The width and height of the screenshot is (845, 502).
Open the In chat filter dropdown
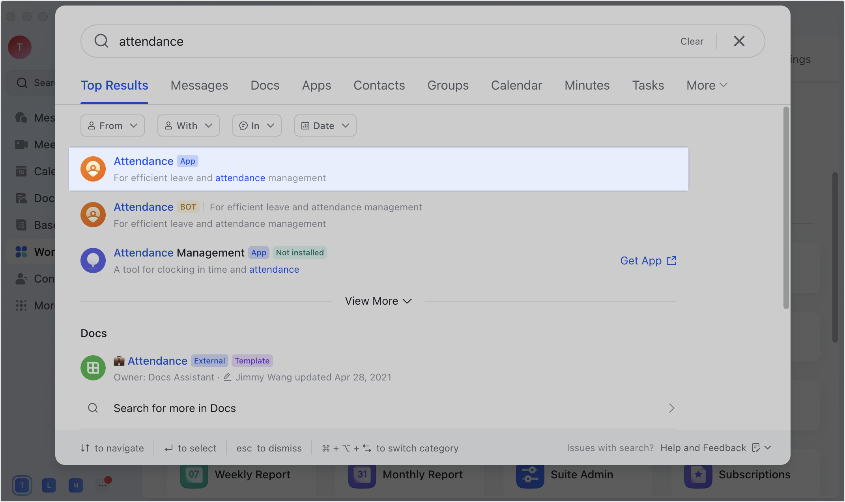(257, 126)
